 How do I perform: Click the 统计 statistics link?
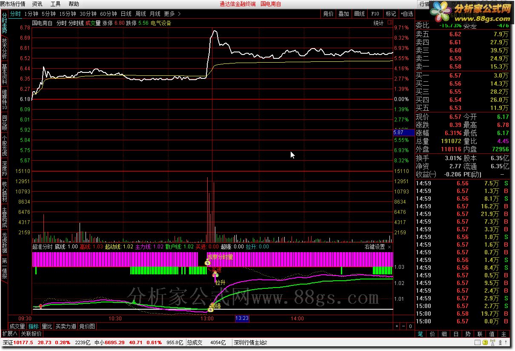(x=378, y=23)
